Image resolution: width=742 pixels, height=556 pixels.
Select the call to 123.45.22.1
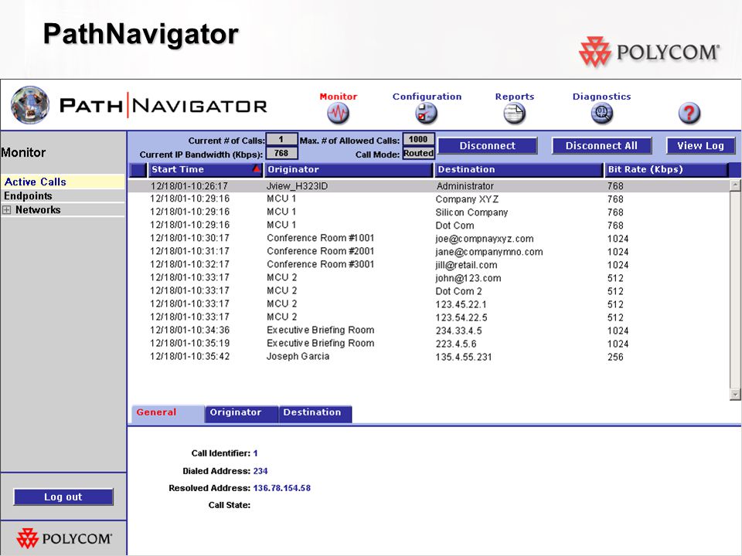click(429, 304)
